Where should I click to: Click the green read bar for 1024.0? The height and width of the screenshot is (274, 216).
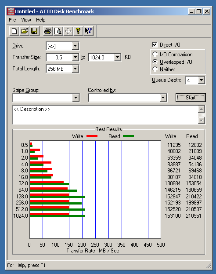coord(57,216)
